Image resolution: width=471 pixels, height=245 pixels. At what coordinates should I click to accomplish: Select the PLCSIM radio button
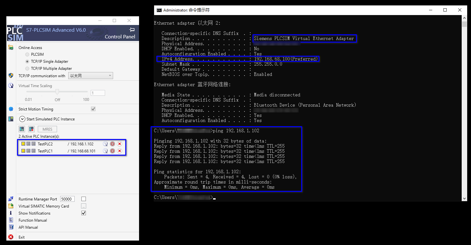pos(27,54)
